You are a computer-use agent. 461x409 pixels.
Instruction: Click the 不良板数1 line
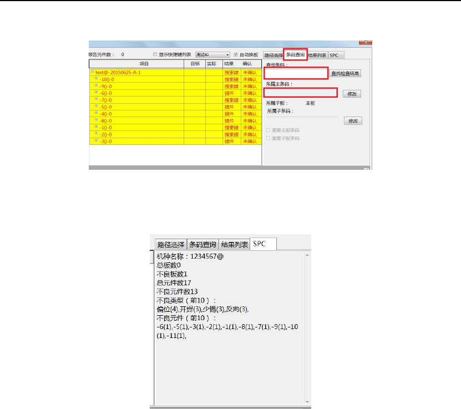click(x=172, y=274)
